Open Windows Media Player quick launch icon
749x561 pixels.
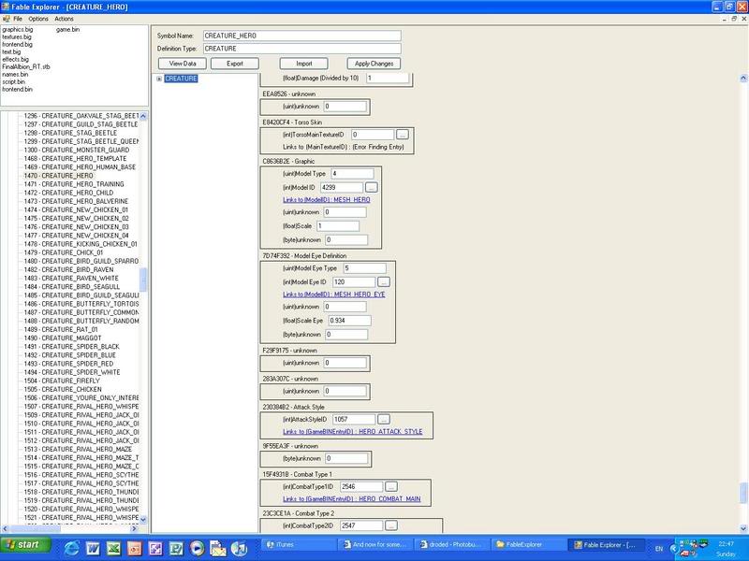tap(196, 546)
